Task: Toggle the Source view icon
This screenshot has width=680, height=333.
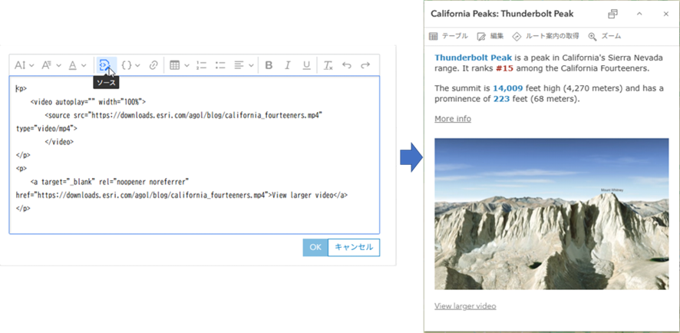Action: pos(106,65)
